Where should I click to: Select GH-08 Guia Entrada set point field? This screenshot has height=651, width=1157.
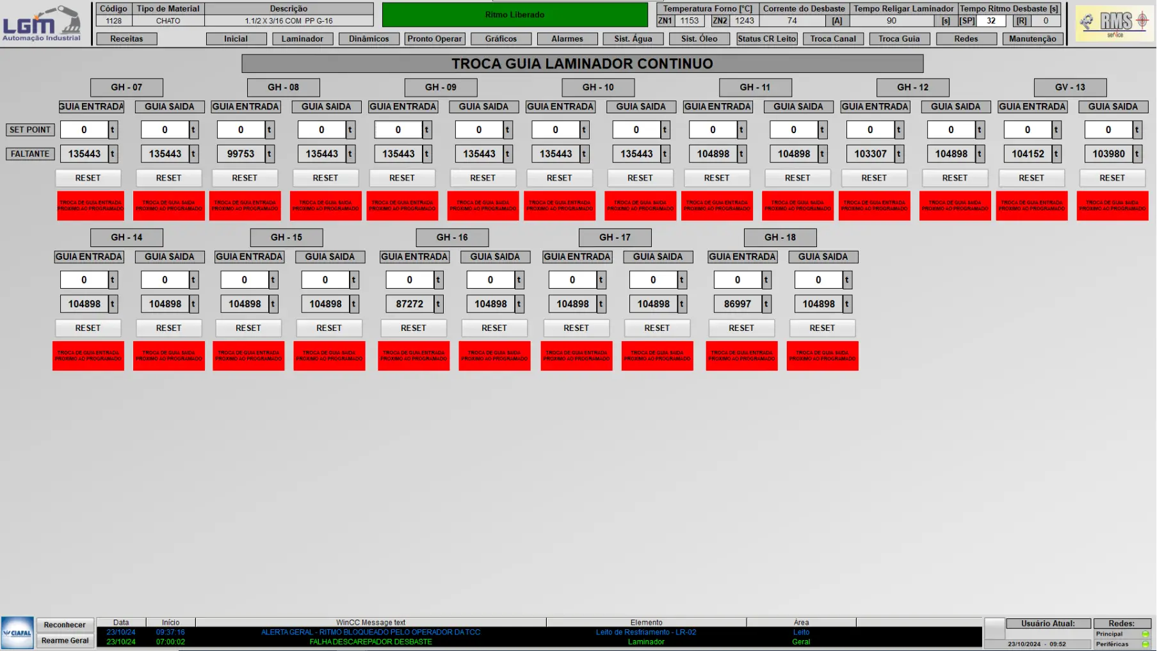pos(241,130)
